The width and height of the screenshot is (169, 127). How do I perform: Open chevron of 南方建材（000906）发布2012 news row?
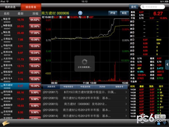pos(126,104)
